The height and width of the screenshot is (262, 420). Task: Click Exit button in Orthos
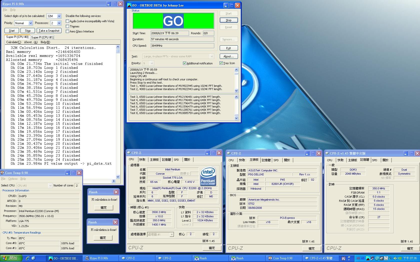point(228,48)
